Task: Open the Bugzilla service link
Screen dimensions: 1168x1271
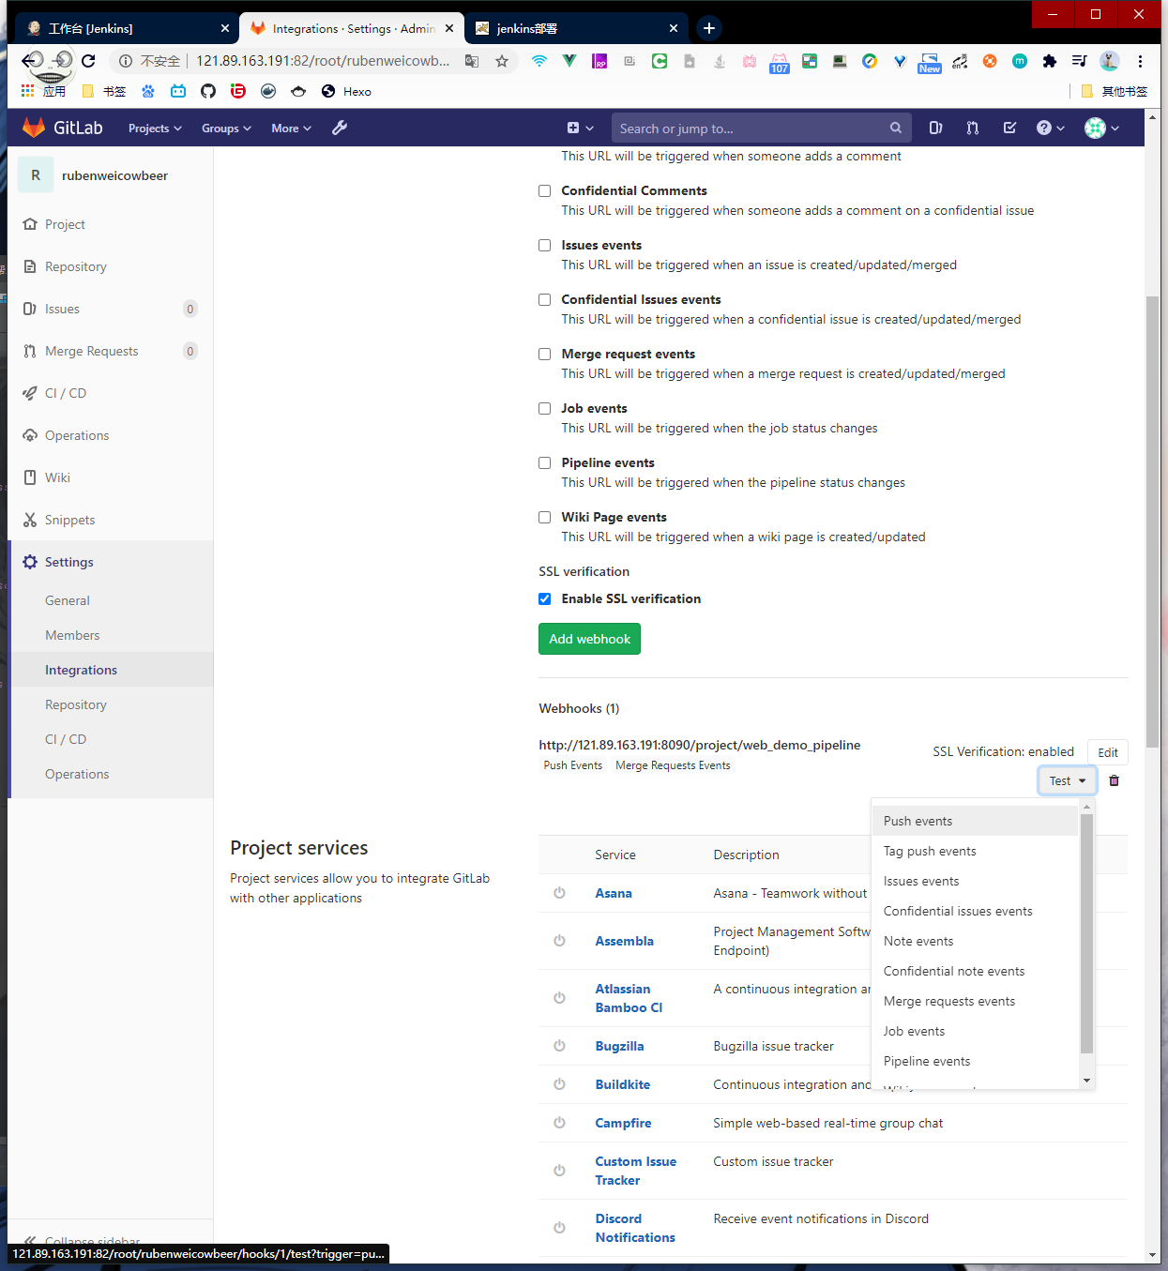Action: click(x=619, y=1046)
